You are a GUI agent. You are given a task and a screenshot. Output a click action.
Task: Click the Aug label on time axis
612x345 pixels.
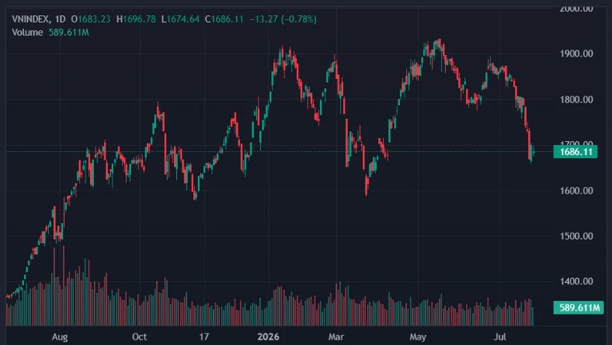point(60,337)
